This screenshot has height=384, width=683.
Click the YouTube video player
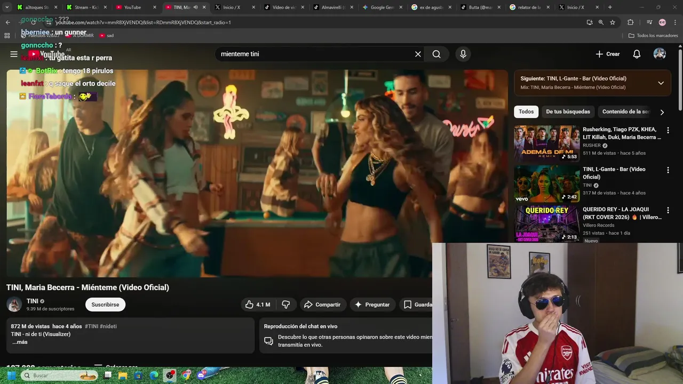(257, 173)
